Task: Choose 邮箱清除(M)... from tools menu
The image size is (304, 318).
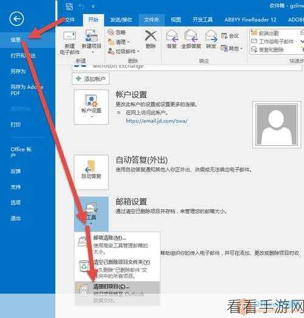Action: click(117, 244)
